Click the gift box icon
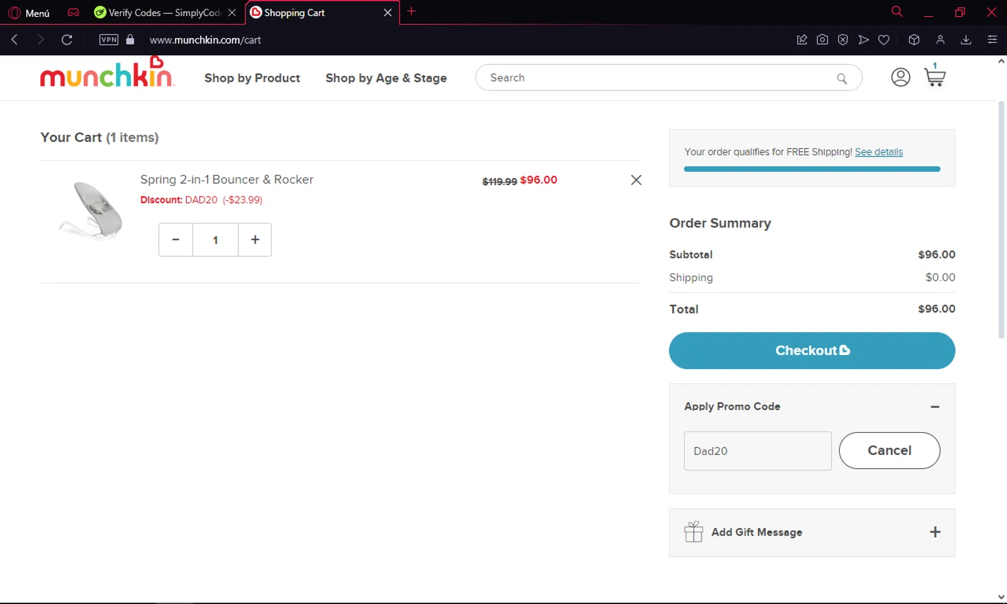The image size is (1007, 604). tap(693, 532)
